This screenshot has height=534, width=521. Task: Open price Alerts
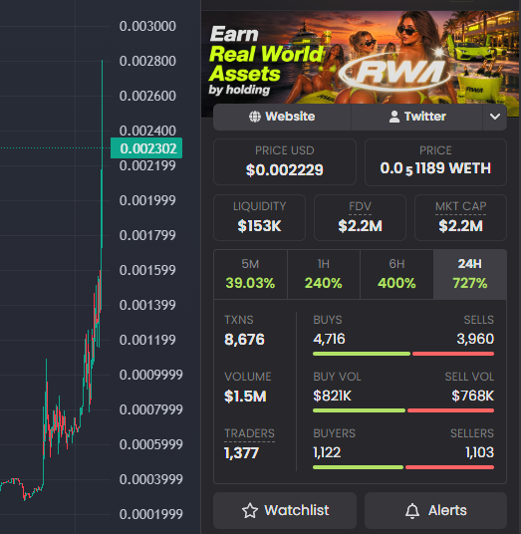click(436, 510)
